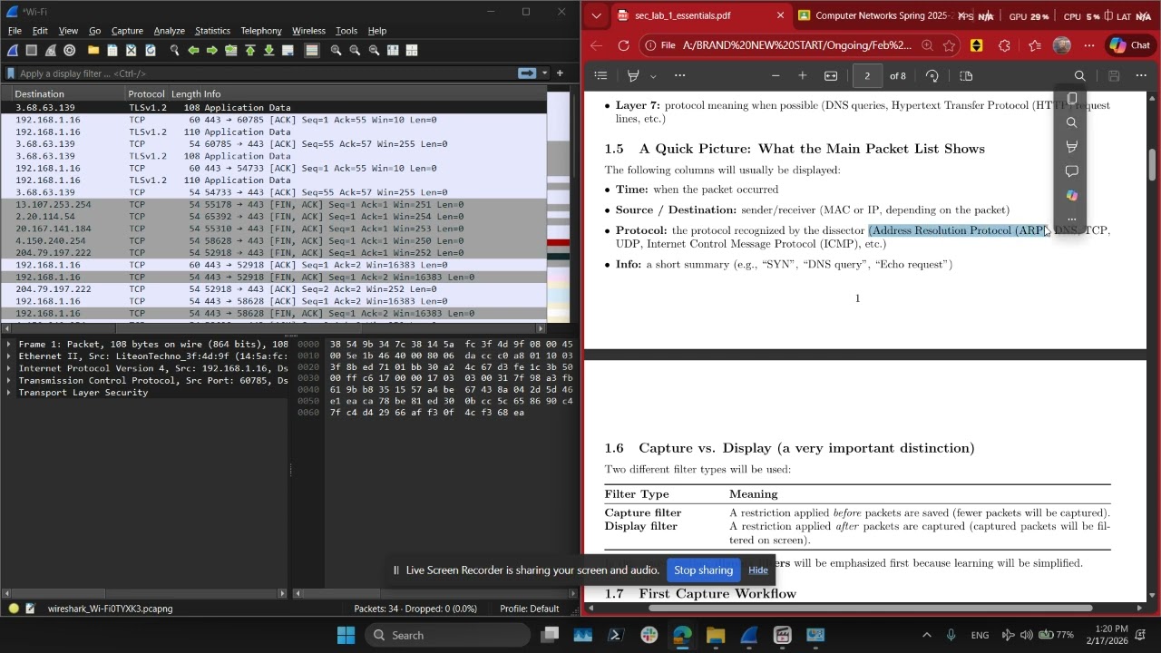Screen dimensions: 1161x653
Task: Expand Internet Protocol Version 4 details
Action: click(9, 368)
